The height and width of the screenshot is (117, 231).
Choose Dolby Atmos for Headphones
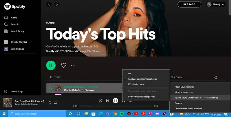(146, 97)
